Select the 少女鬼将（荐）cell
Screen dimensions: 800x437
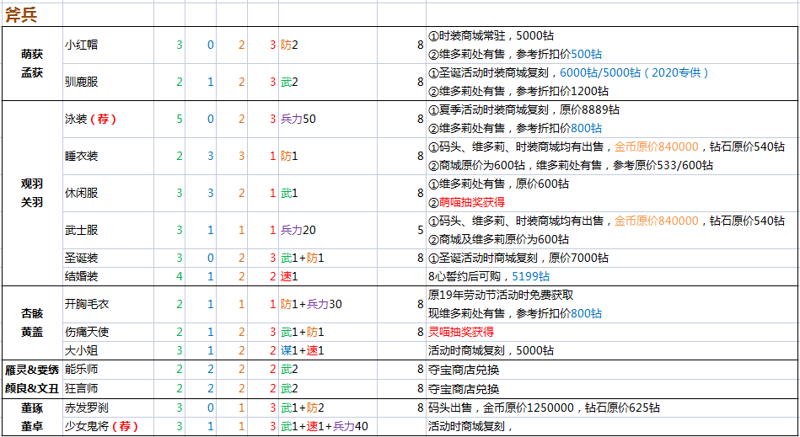108,426
